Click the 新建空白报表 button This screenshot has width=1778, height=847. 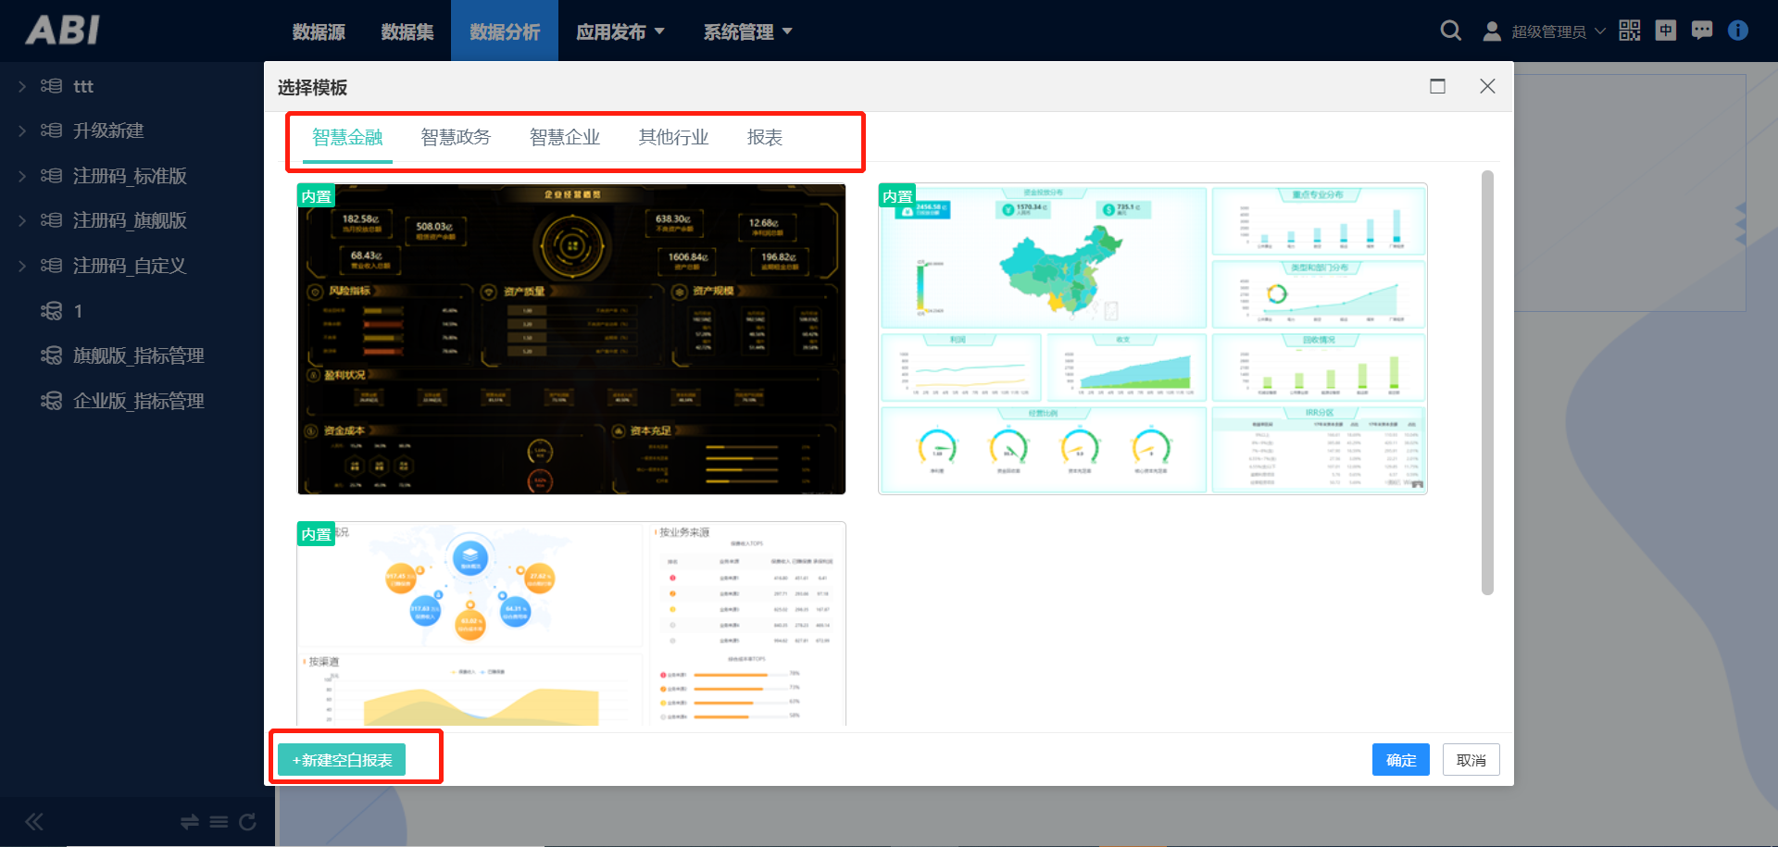342,760
